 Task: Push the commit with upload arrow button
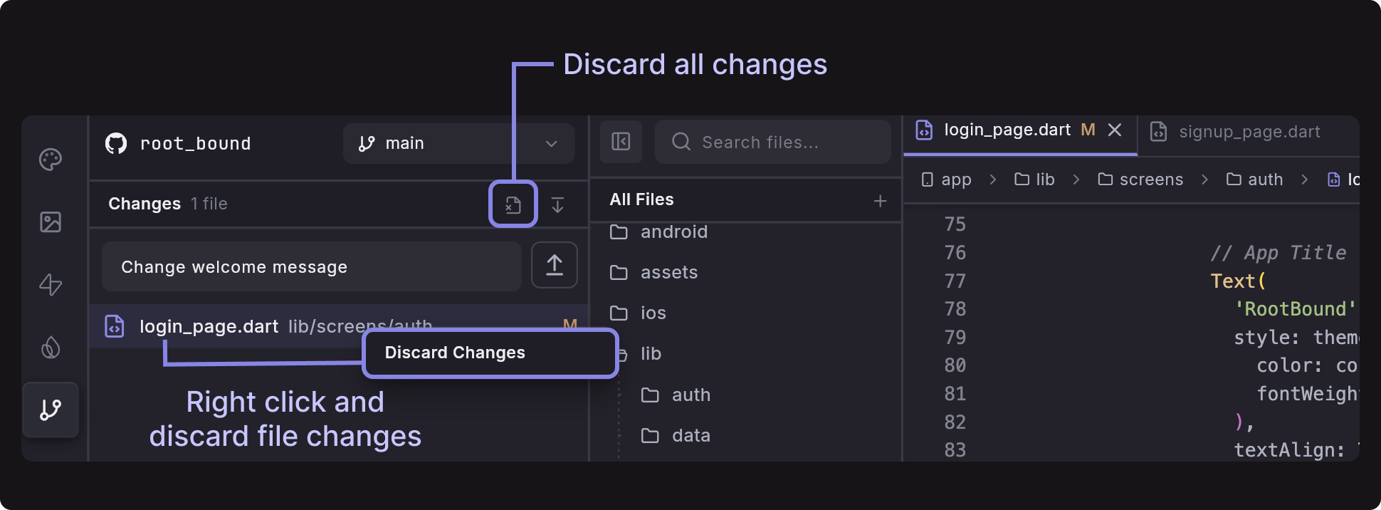click(x=554, y=265)
